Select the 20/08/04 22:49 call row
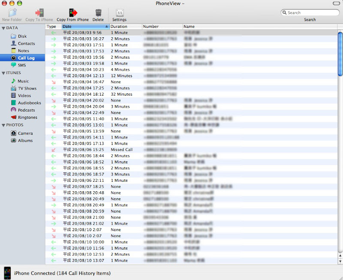343x280 pixels. point(191,113)
